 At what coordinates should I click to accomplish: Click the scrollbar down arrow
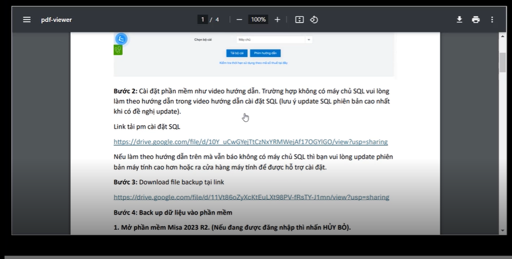coord(502,231)
